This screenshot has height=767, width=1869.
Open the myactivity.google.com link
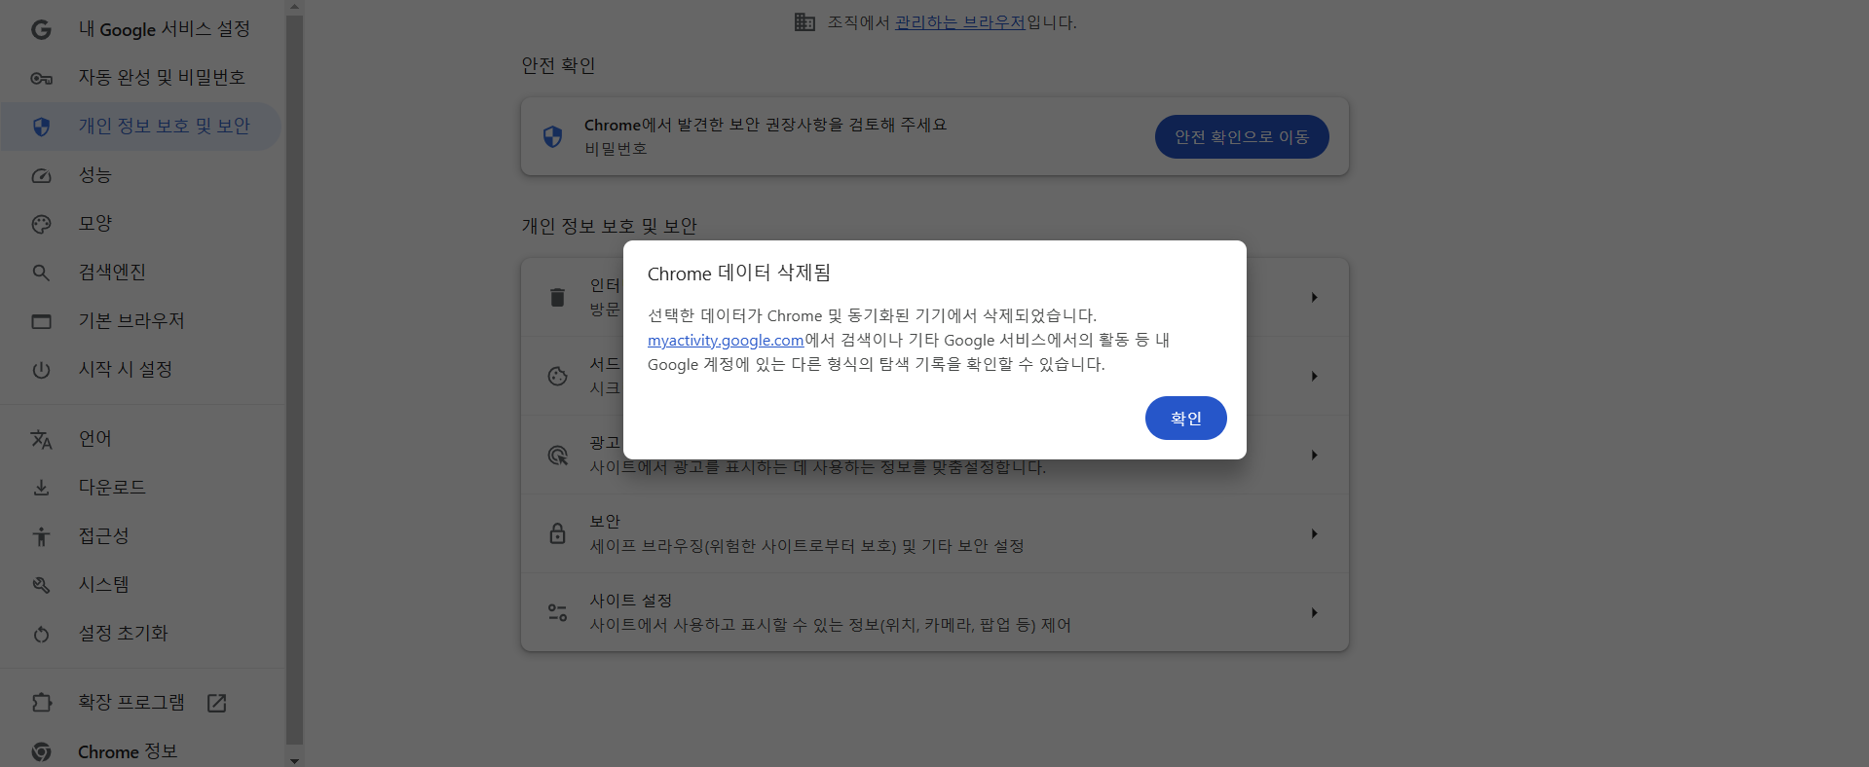point(726,340)
